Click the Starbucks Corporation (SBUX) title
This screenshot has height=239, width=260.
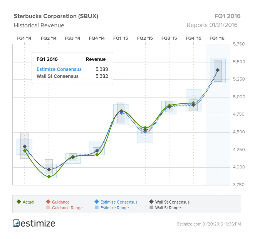[x=56, y=16]
